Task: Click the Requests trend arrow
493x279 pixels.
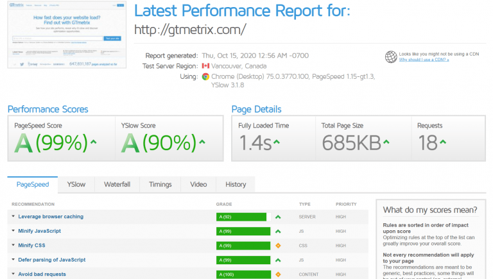Action: pyautogui.click(x=443, y=142)
